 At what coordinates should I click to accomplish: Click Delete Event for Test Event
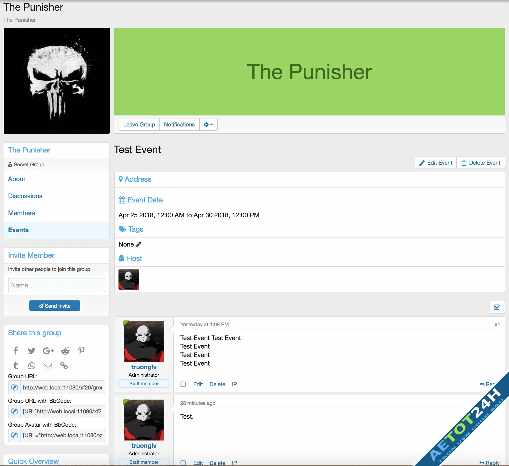[x=481, y=163]
